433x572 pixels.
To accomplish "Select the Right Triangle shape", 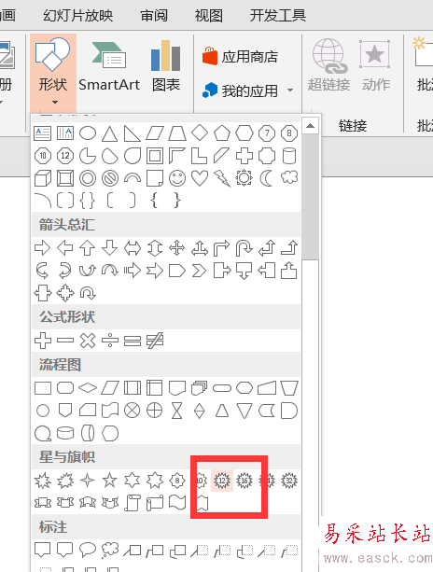I will pyautogui.click(x=133, y=133).
